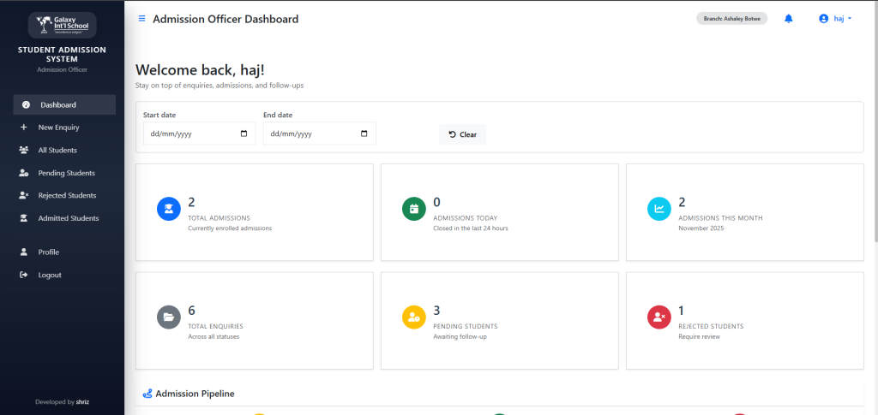Open Pending Students sidebar page
This screenshot has height=415, width=878.
[66, 173]
